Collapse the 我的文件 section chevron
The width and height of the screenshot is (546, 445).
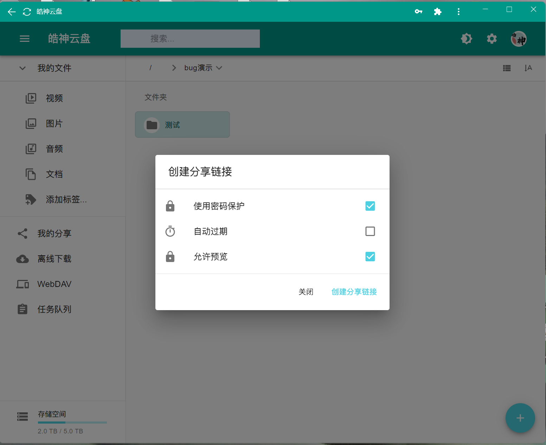point(23,68)
